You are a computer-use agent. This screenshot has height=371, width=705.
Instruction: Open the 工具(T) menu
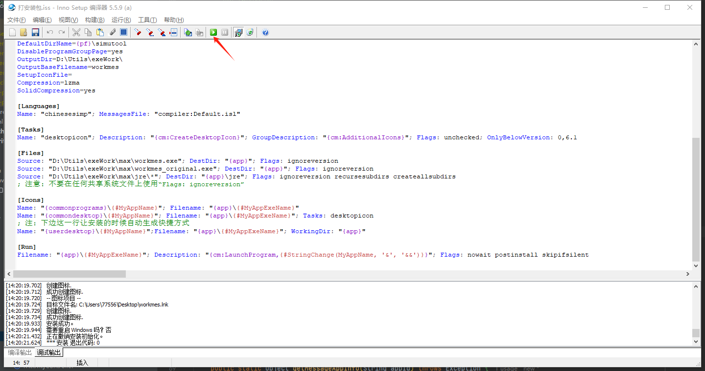(x=147, y=20)
